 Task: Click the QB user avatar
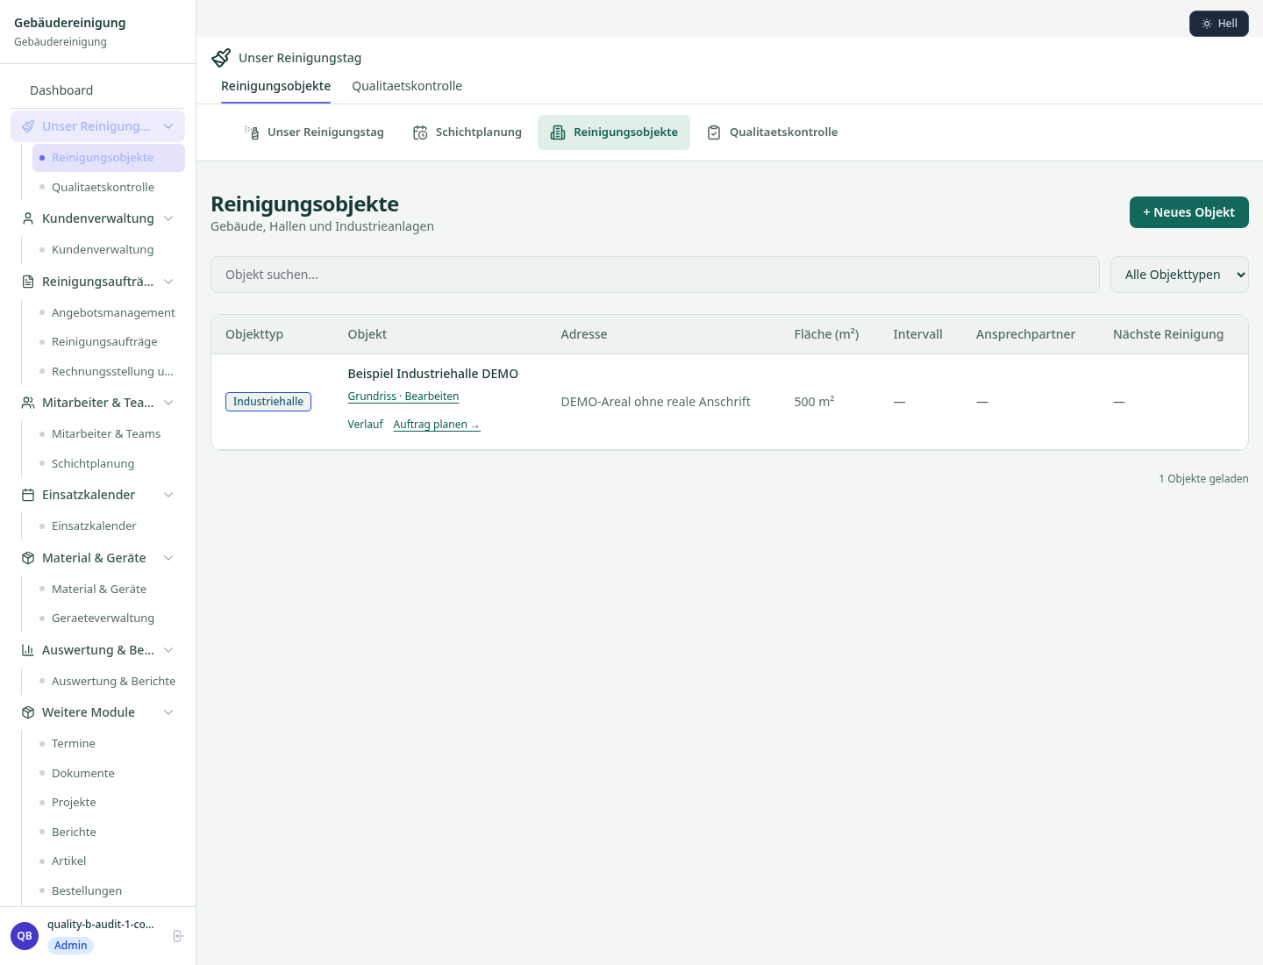coord(25,936)
